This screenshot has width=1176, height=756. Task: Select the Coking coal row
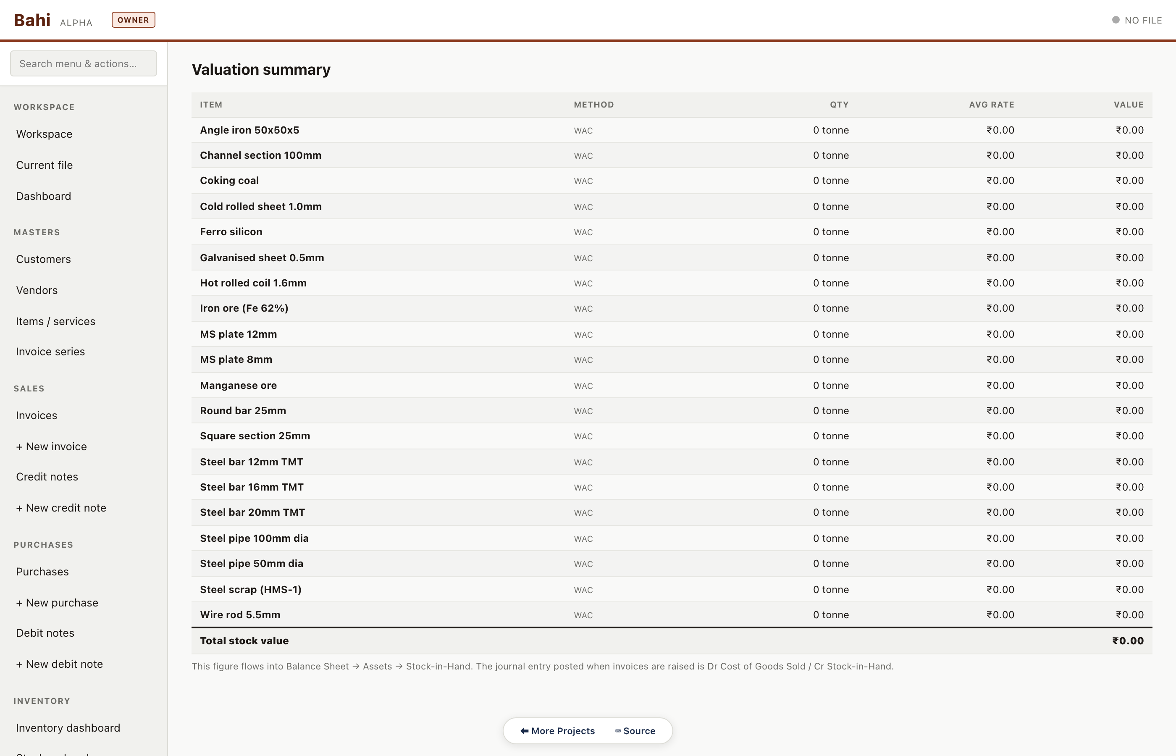coord(229,180)
